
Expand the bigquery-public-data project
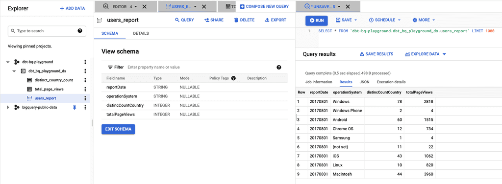pos(8,108)
